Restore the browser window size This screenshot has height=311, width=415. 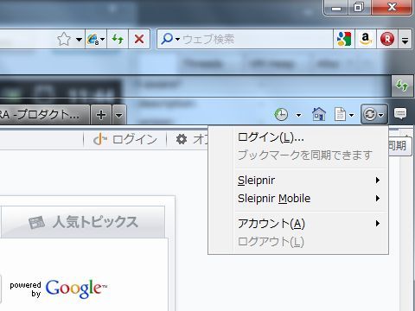358,7
